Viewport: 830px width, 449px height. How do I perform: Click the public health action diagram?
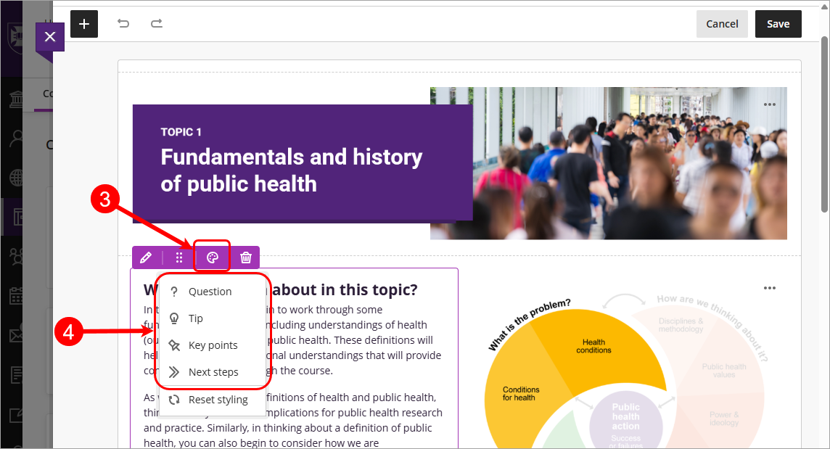(624, 377)
